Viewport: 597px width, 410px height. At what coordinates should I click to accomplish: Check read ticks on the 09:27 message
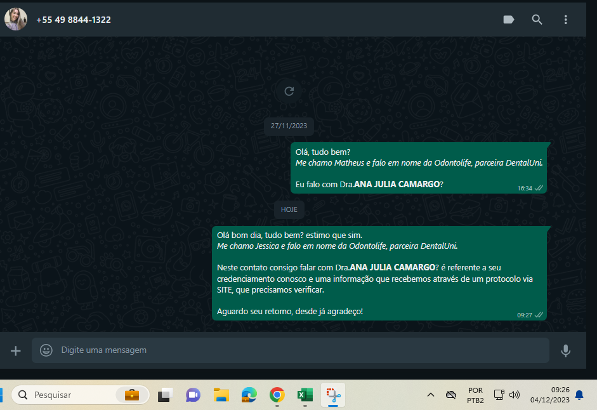[x=539, y=315]
